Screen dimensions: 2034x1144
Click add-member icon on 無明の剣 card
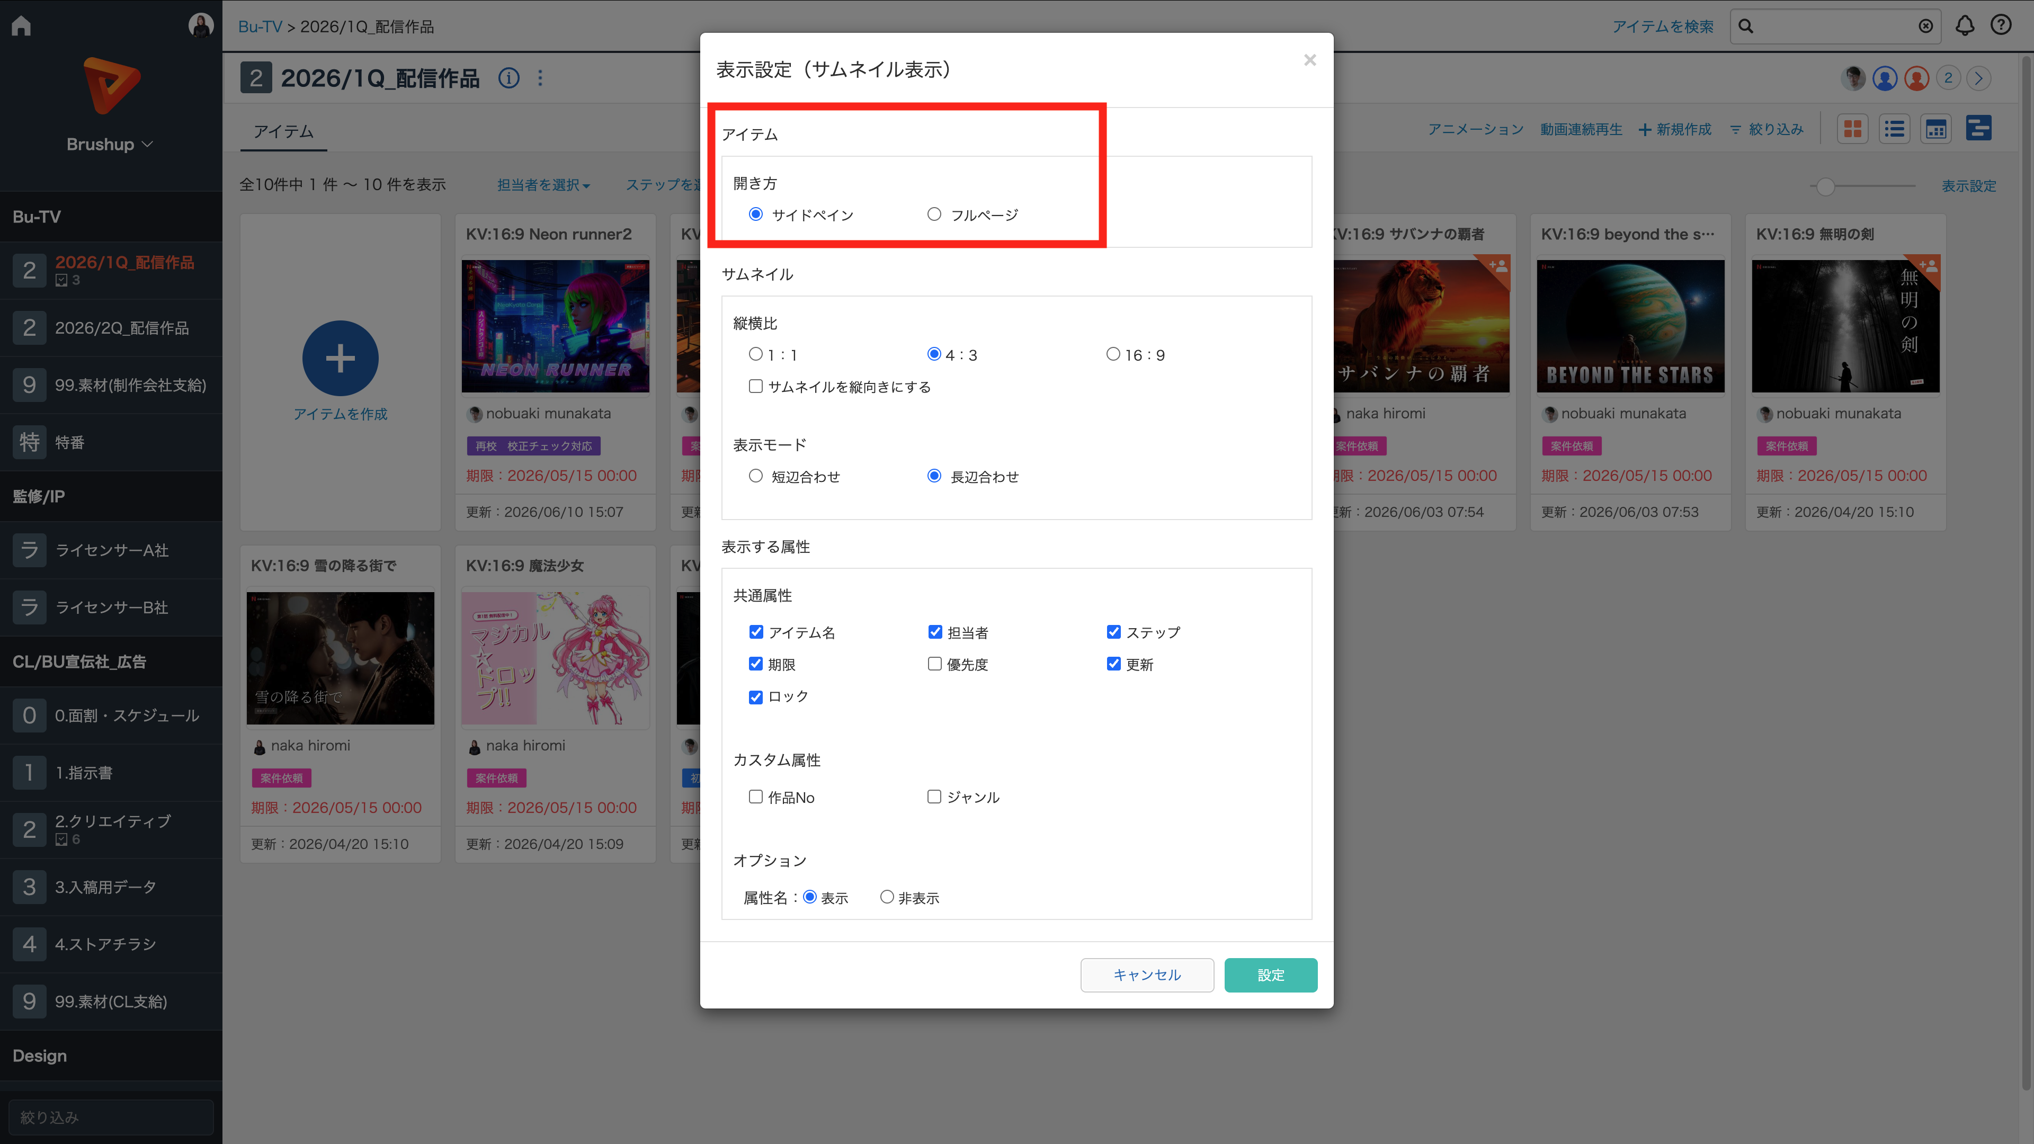(x=1928, y=266)
